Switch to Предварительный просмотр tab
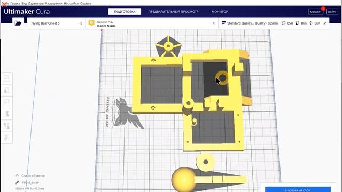Screen dimensions: 342x192 [x=173, y=12]
